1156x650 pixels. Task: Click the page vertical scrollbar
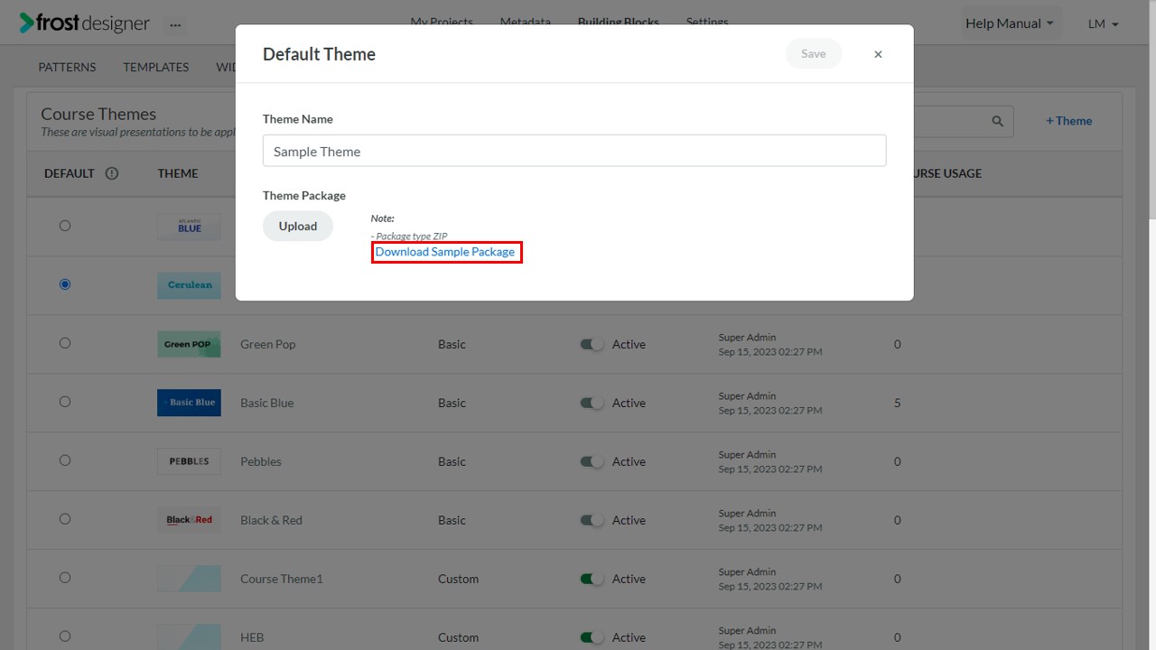(1152, 108)
